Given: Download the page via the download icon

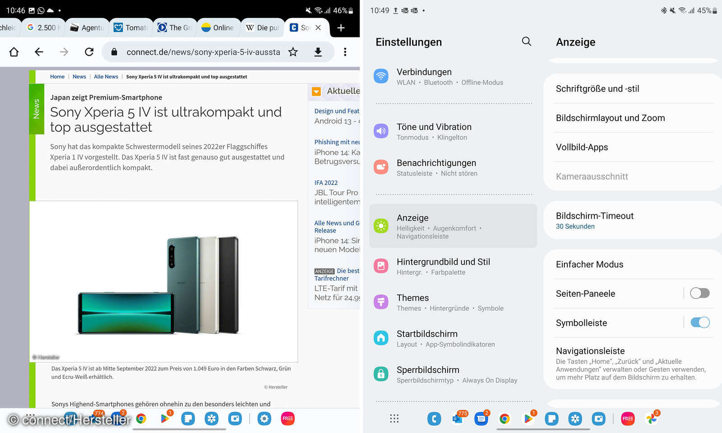Looking at the screenshot, I should point(318,52).
